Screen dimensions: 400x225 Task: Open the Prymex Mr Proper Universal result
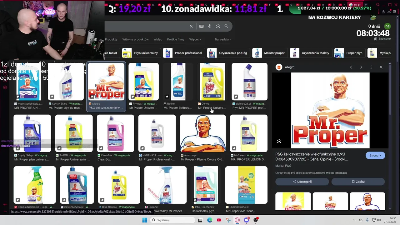click(144, 82)
